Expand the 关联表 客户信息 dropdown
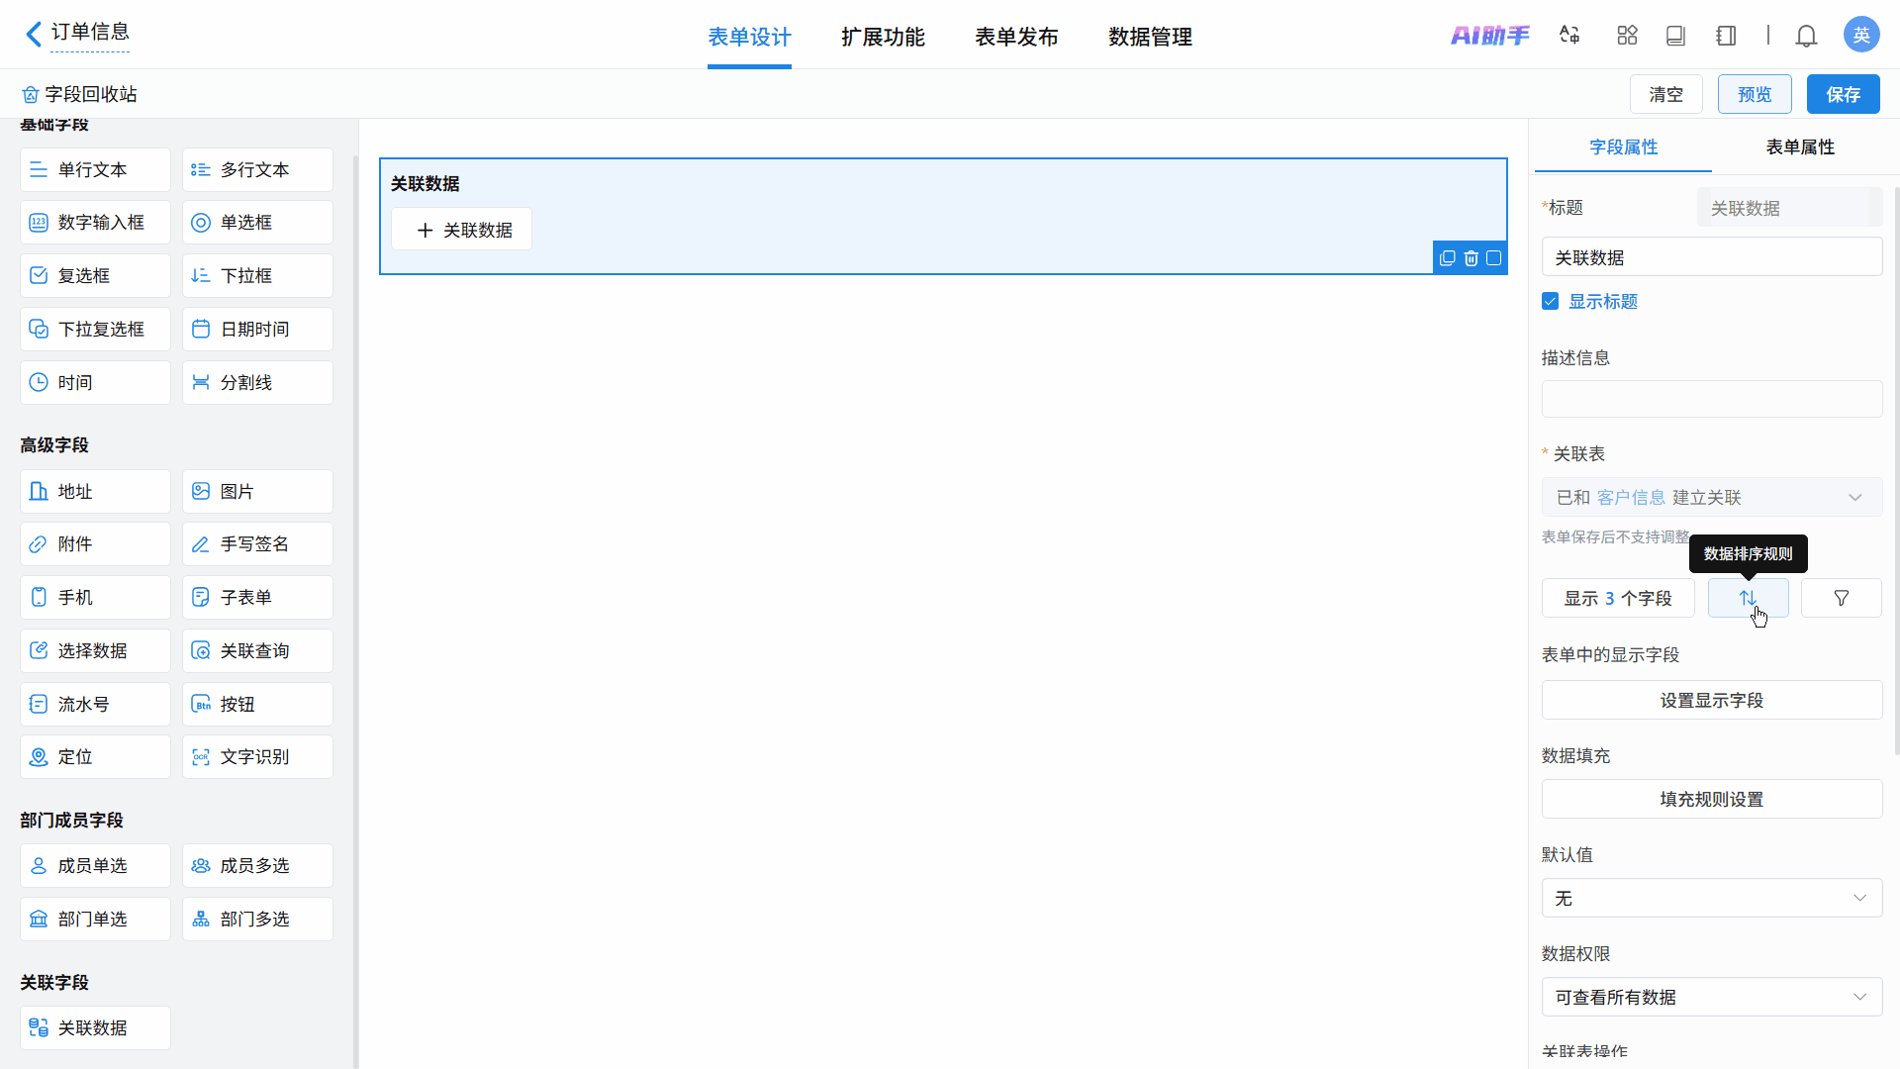The image size is (1900, 1069). (x=1711, y=497)
